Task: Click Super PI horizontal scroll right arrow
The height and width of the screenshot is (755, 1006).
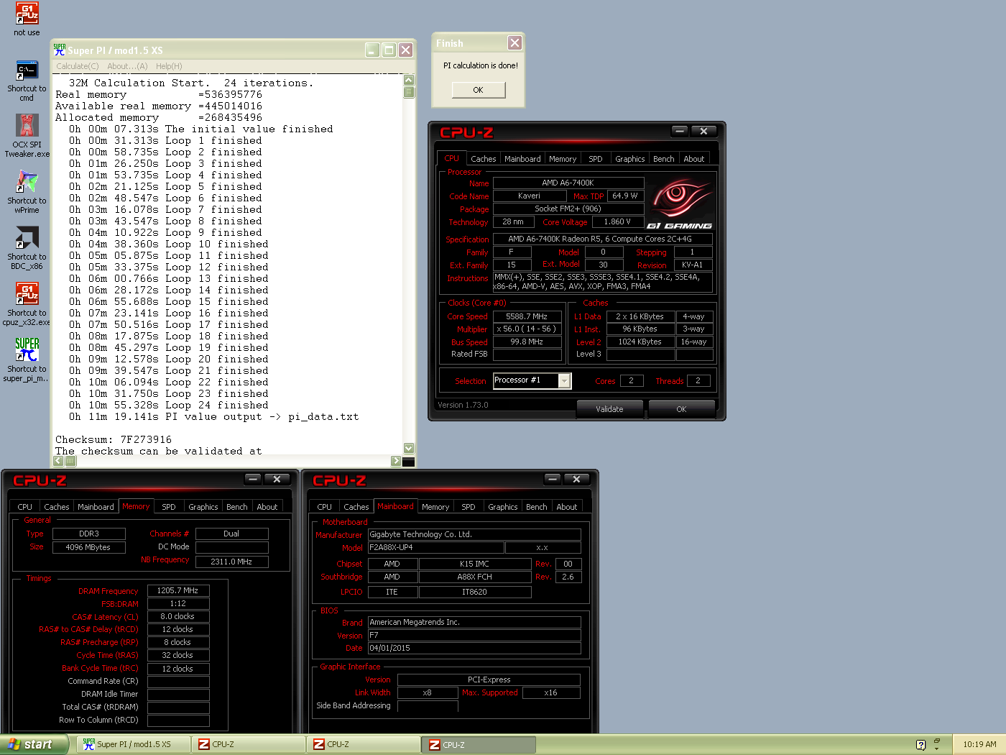Action: tap(396, 461)
